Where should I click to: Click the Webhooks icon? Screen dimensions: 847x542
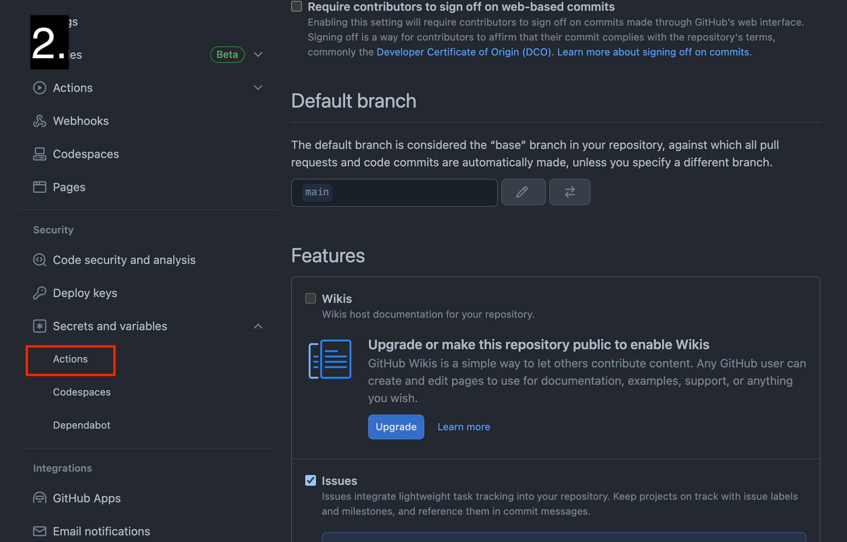40,121
